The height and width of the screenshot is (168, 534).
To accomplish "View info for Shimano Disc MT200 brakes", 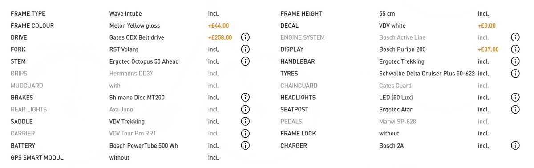I will (x=245, y=98).
